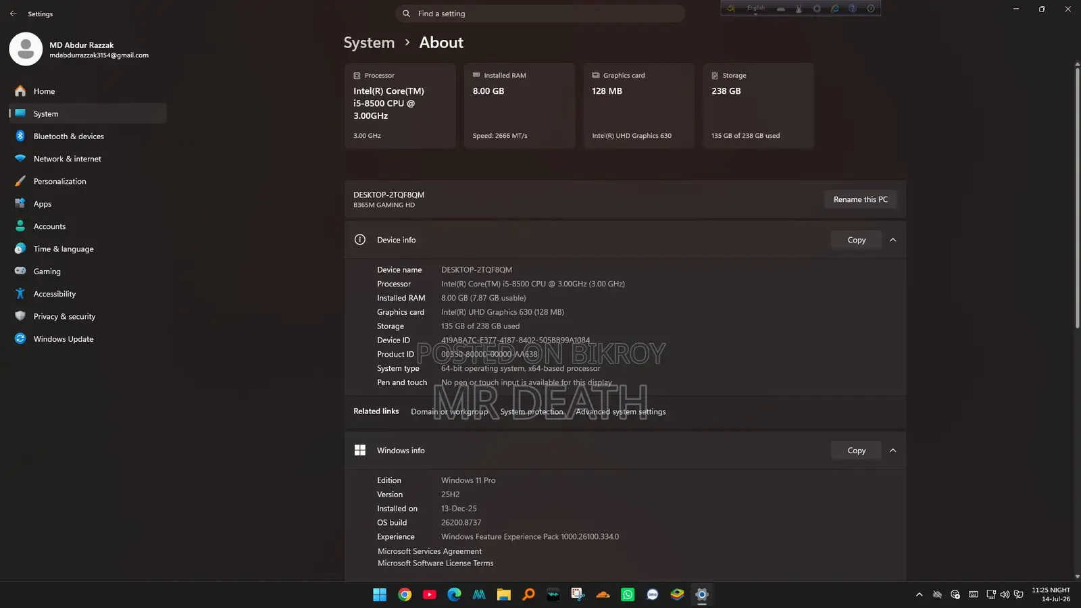Open the Cloudflare app in taskbar
Image resolution: width=1081 pixels, height=608 pixels.
coord(603,594)
